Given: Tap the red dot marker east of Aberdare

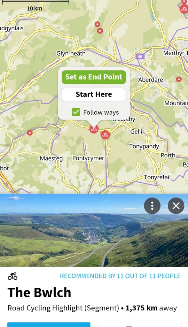Looking at the screenshot, I should (179, 79).
